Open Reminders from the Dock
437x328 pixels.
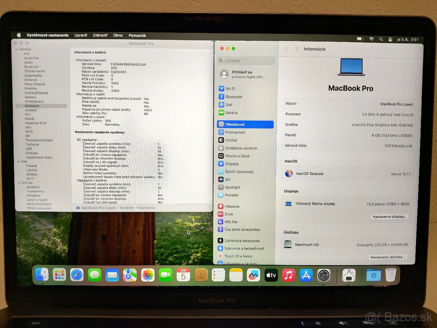pyautogui.click(x=219, y=275)
